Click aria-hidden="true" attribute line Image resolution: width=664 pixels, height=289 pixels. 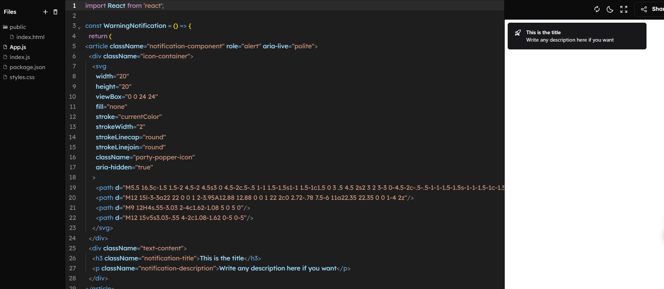tap(124, 167)
